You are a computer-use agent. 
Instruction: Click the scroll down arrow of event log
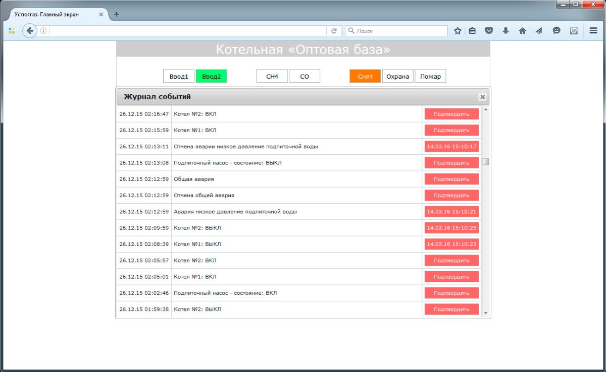(x=486, y=313)
